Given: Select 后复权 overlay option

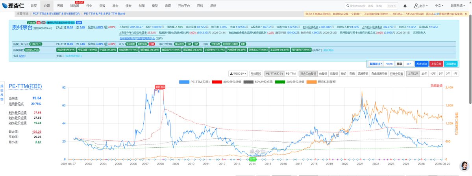Looking at the screenshot, I should tap(334, 73).
